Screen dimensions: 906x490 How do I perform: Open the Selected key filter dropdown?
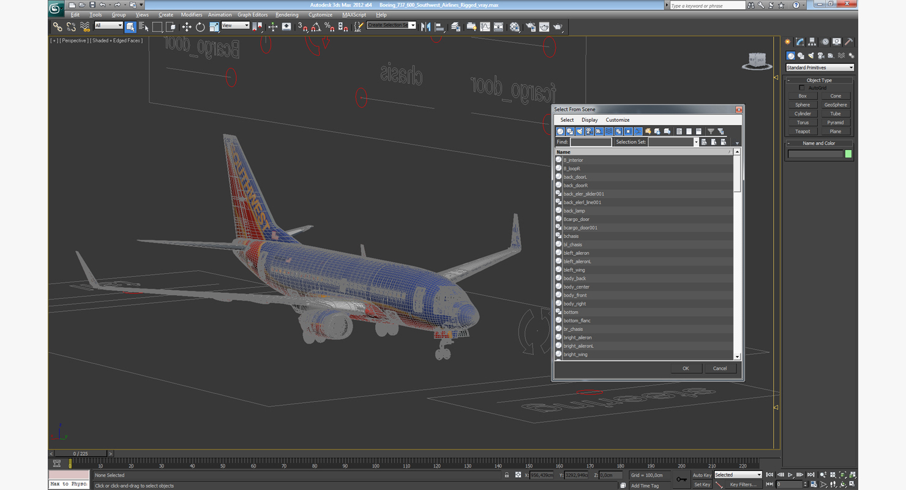pos(738,475)
